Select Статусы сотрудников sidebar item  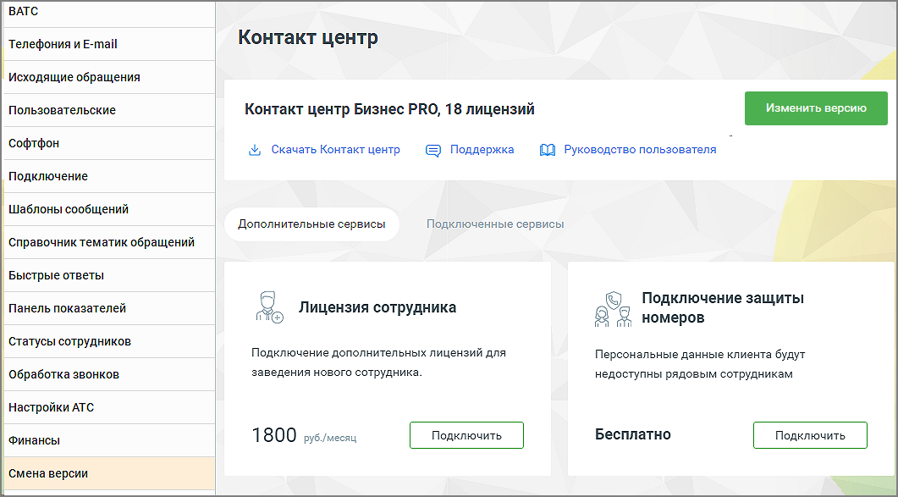coord(109,342)
